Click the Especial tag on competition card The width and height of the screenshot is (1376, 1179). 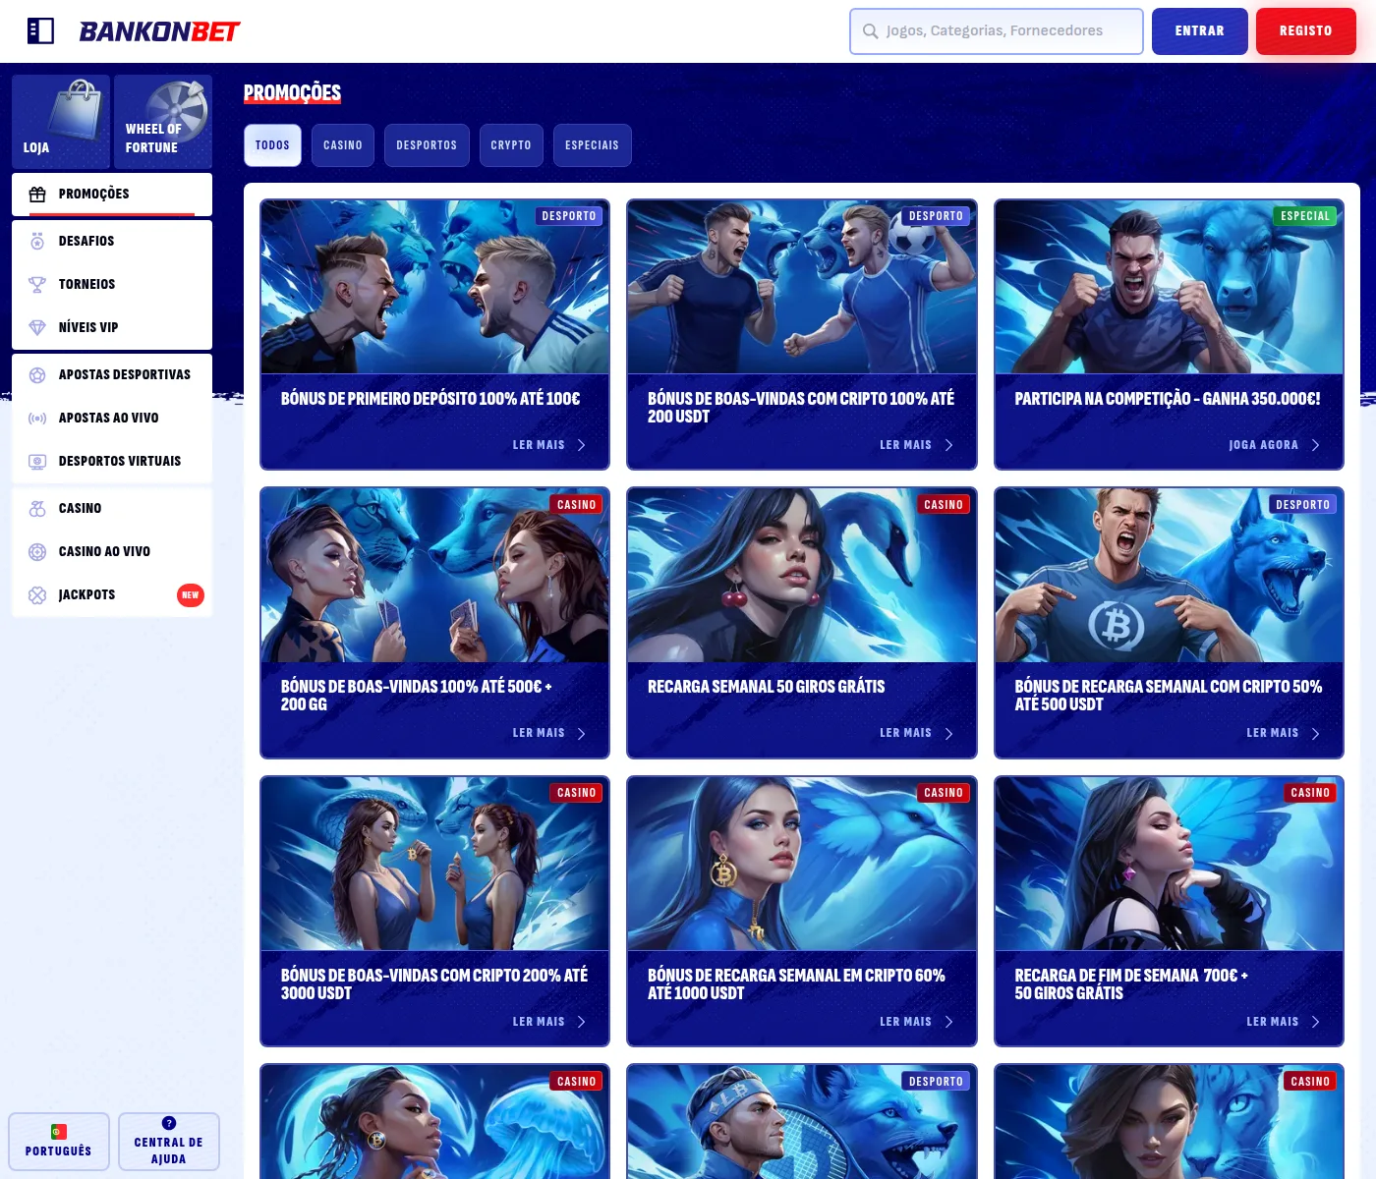pos(1304,216)
